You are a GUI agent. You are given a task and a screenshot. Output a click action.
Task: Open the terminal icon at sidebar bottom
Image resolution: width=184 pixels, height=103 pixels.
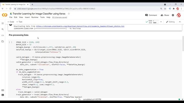[3, 95]
